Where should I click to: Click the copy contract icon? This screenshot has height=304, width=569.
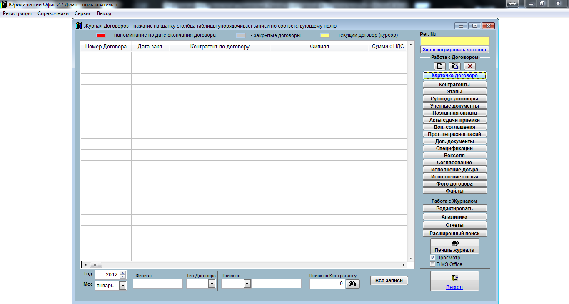(x=455, y=66)
